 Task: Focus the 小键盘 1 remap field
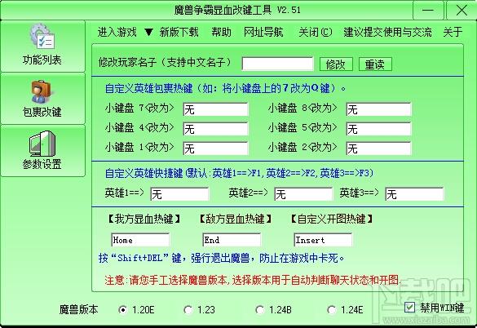point(216,148)
